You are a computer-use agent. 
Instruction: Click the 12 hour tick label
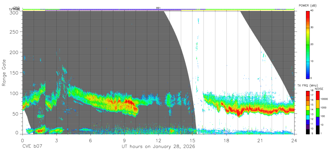(158, 140)
